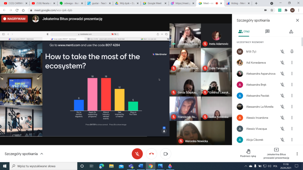Click the Windows taskbar search field
The height and width of the screenshot is (170, 303).
pyautogui.click(x=44, y=166)
